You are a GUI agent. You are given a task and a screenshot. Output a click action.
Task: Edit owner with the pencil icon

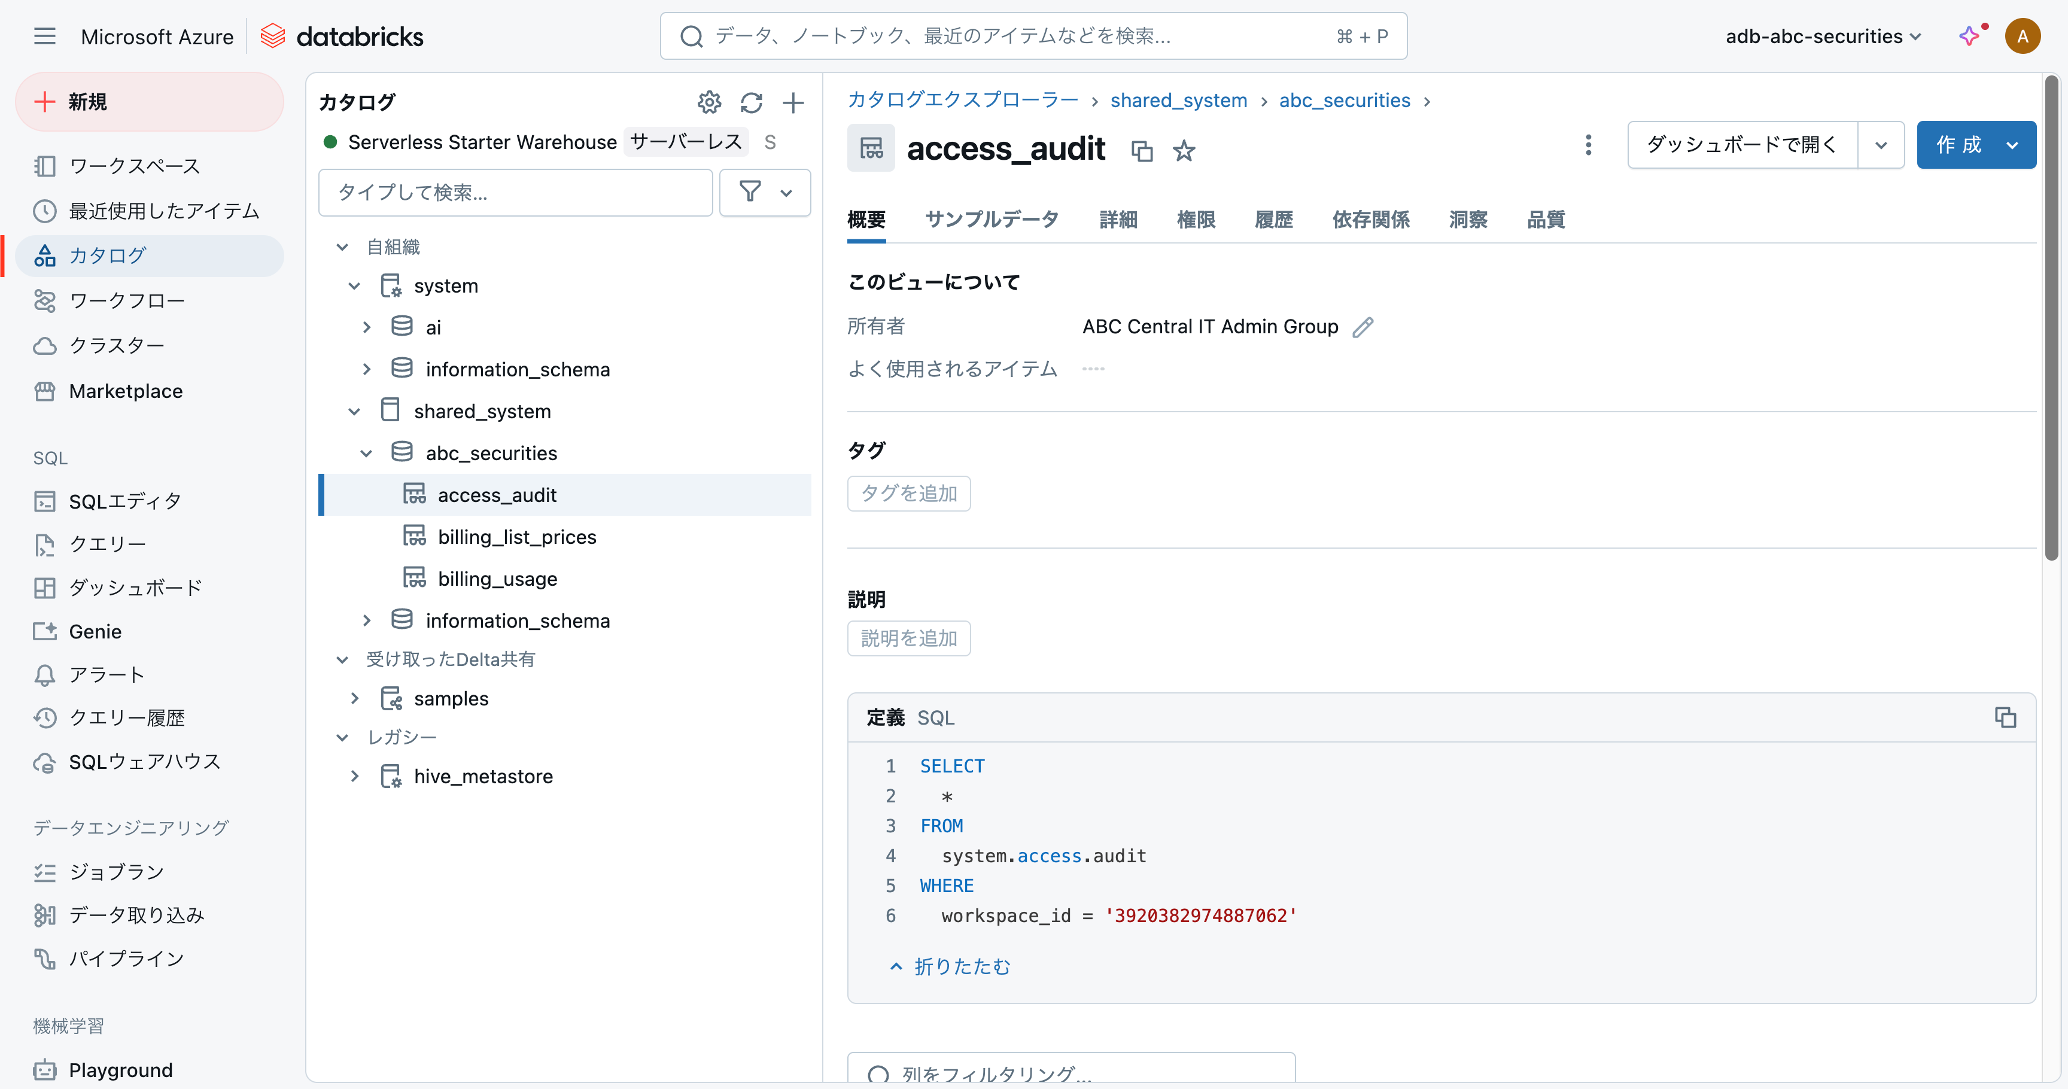tap(1363, 327)
